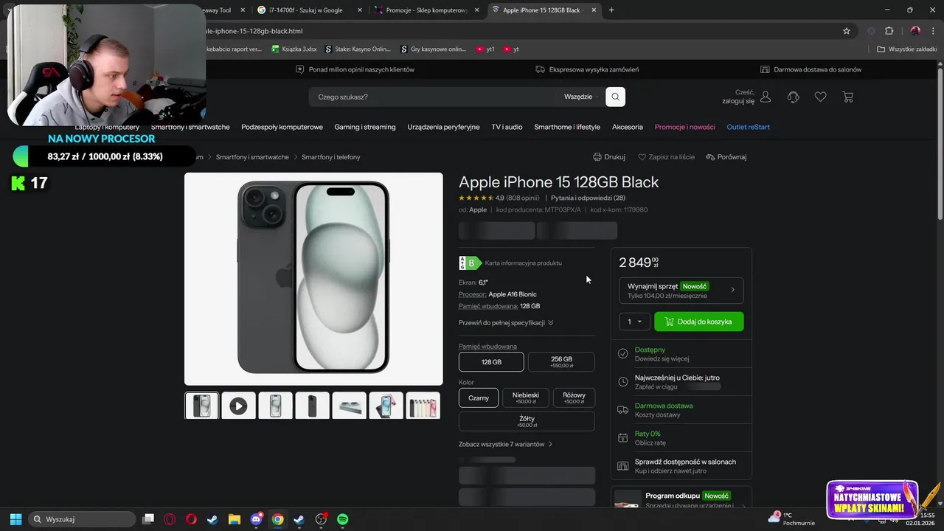Viewport: 944px width, 531px height.
Task: Click the Chrome taskbar icon
Action: (x=277, y=519)
